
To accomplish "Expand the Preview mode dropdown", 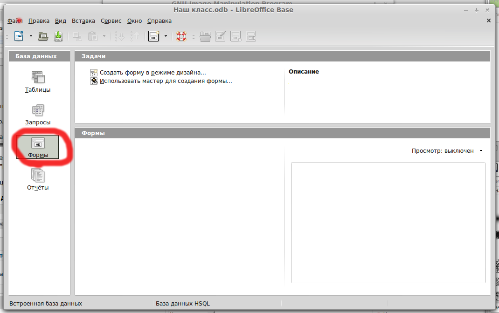I will (481, 151).
